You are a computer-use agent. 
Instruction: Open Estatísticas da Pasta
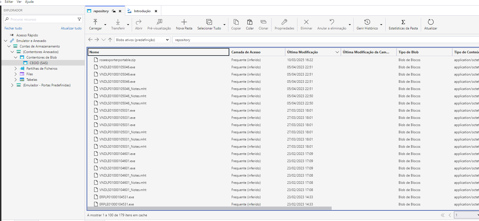[x=403, y=24]
